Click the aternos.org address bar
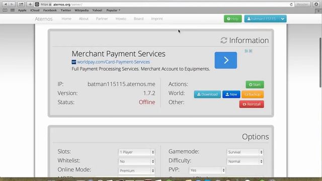322x181 pixels. pos(165,5)
